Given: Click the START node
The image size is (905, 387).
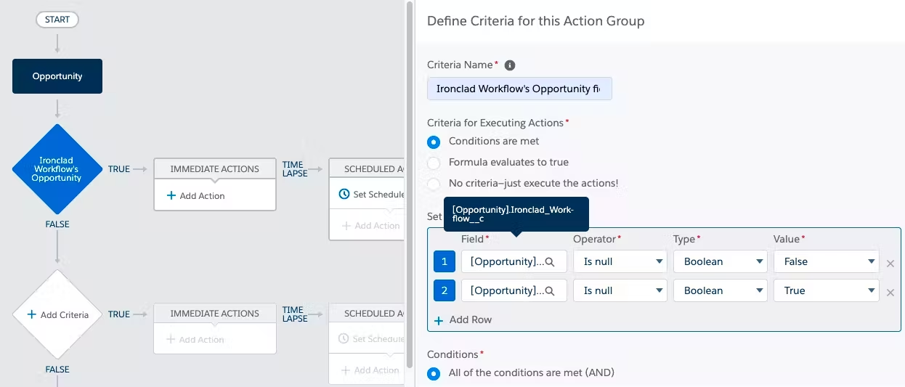Looking at the screenshot, I should click(x=57, y=20).
